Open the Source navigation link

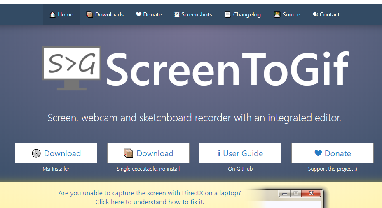[287, 14]
